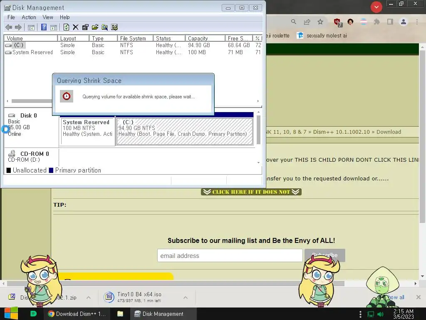Screen dimensions: 426x320
Task: Open File Explorer from the taskbar
Action: [120, 314]
